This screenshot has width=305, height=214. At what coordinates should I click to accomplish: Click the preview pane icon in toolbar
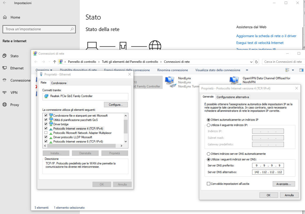301,70
